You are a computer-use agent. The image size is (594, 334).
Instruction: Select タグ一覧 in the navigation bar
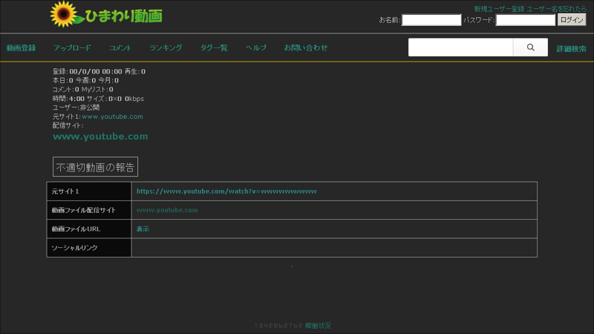click(x=214, y=48)
